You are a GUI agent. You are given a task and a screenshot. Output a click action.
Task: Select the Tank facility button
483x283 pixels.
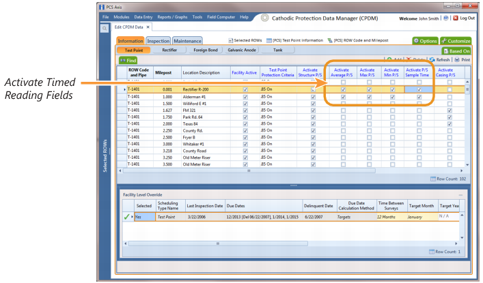click(x=278, y=50)
